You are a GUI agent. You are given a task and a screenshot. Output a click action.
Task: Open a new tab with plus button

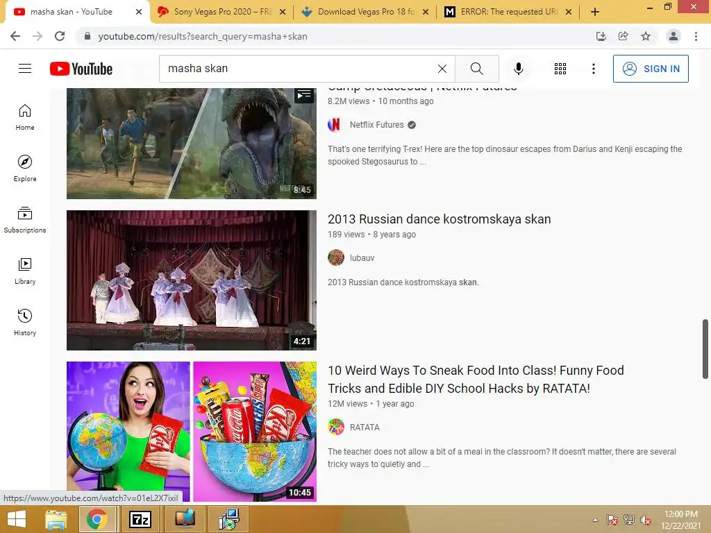click(595, 12)
